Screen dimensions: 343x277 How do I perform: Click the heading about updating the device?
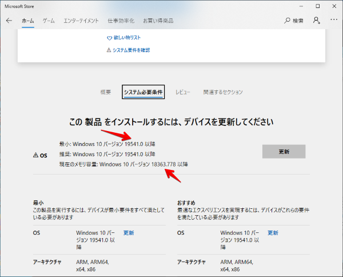(171, 122)
